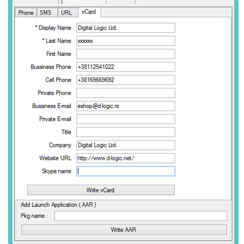
Task: Click the Skype name input
Action: (126, 171)
